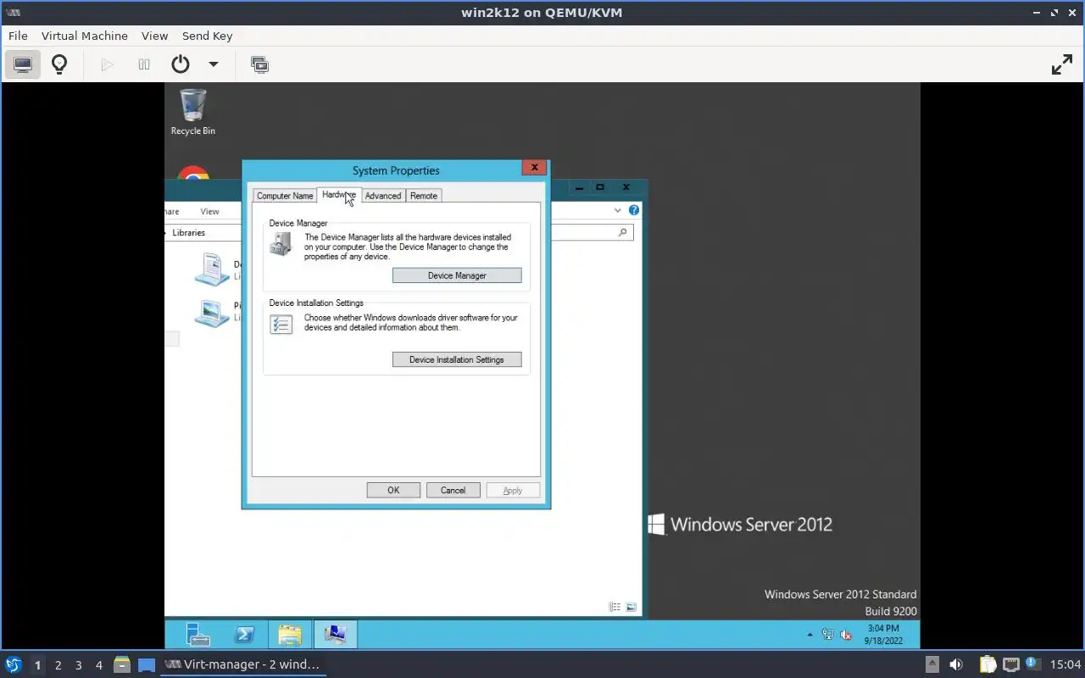
Task: Click Libraries in Explorer address bar
Action: tap(188, 232)
